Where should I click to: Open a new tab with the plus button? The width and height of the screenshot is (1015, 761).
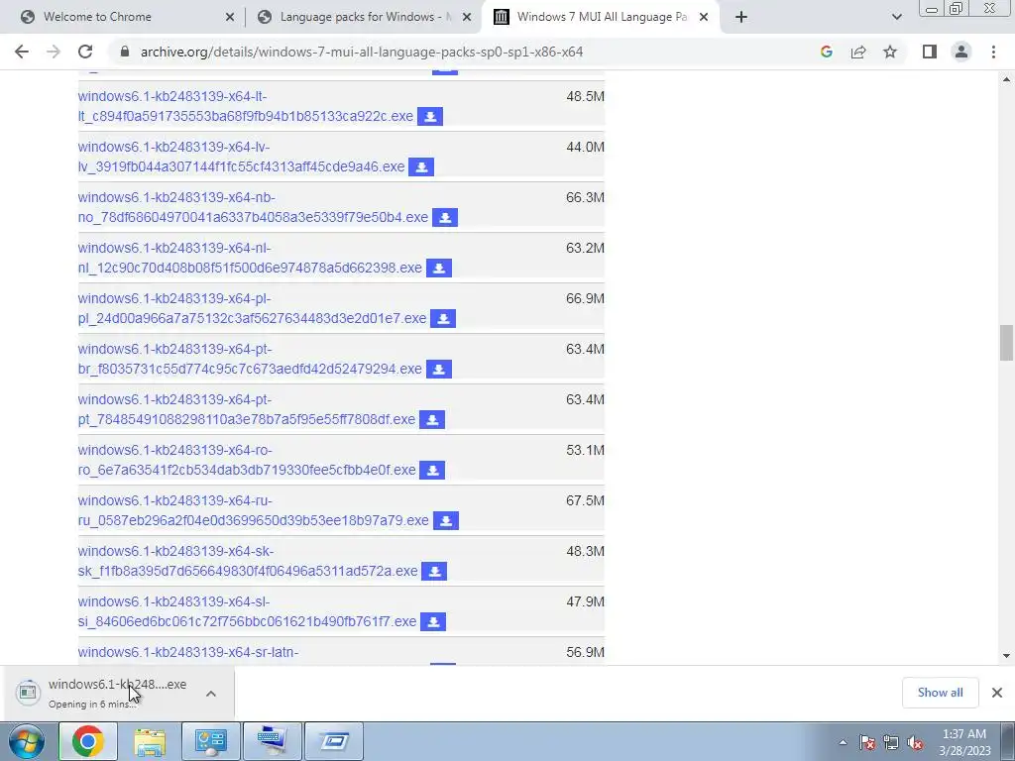pyautogui.click(x=741, y=17)
